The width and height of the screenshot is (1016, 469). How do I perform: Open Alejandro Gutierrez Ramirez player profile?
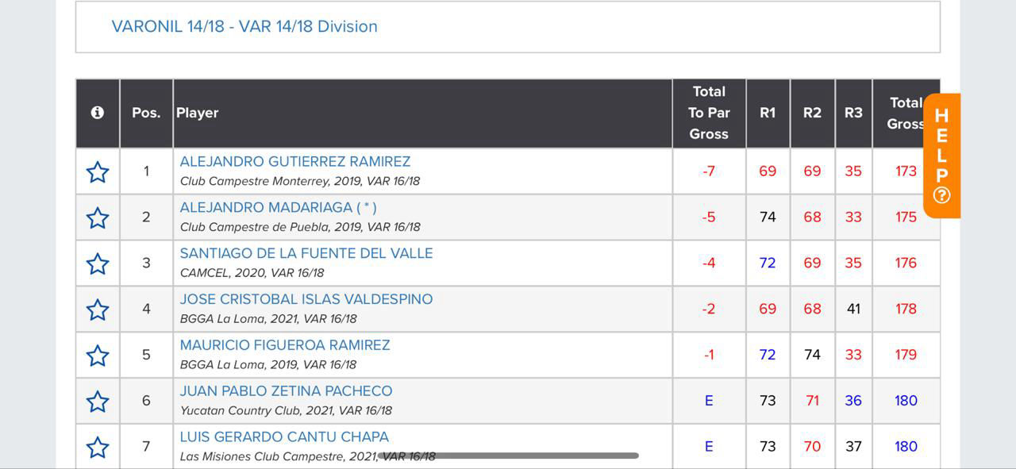tap(295, 161)
